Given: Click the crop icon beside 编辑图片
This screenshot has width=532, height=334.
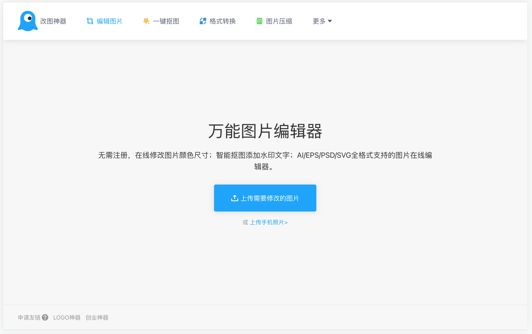Looking at the screenshot, I should (90, 21).
